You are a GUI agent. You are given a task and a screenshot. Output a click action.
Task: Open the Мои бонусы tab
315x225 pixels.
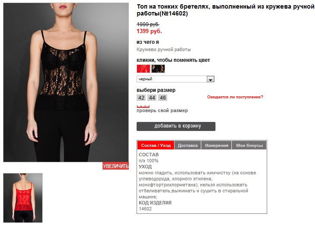249,145
